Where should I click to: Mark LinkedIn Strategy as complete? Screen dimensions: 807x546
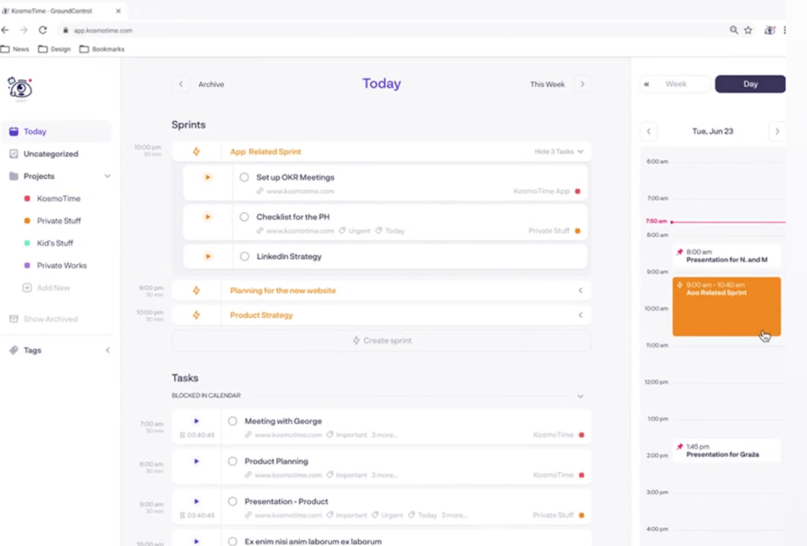coord(244,256)
